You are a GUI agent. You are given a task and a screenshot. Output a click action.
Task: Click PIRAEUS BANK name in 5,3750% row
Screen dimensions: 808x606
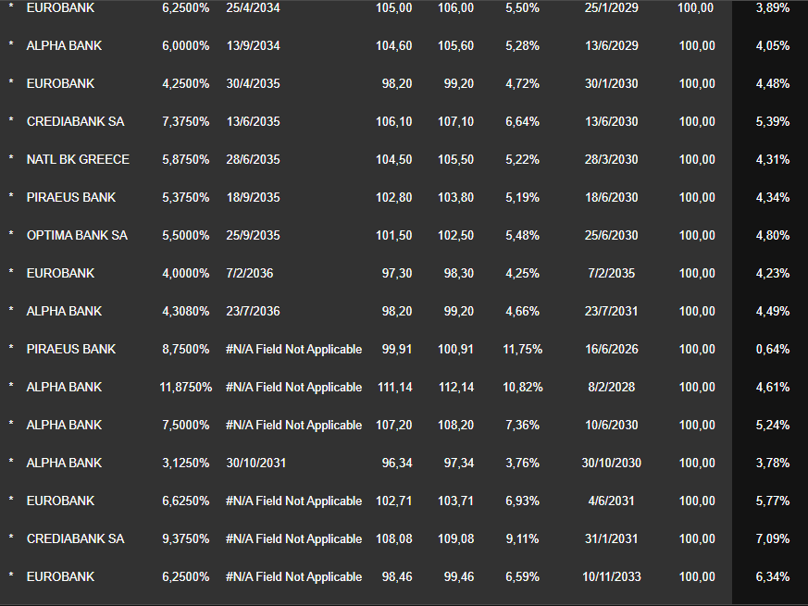coord(71,197)
